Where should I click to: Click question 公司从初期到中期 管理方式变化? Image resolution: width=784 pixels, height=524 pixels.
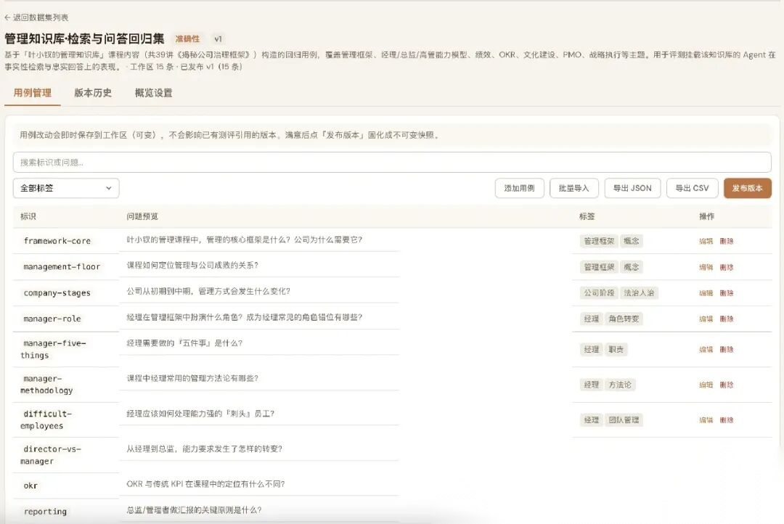[x=208, y=292]
